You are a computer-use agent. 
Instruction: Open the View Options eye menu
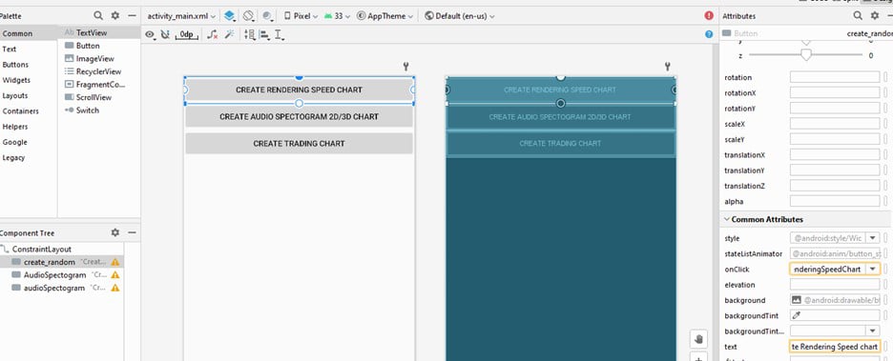coord(151,34)
